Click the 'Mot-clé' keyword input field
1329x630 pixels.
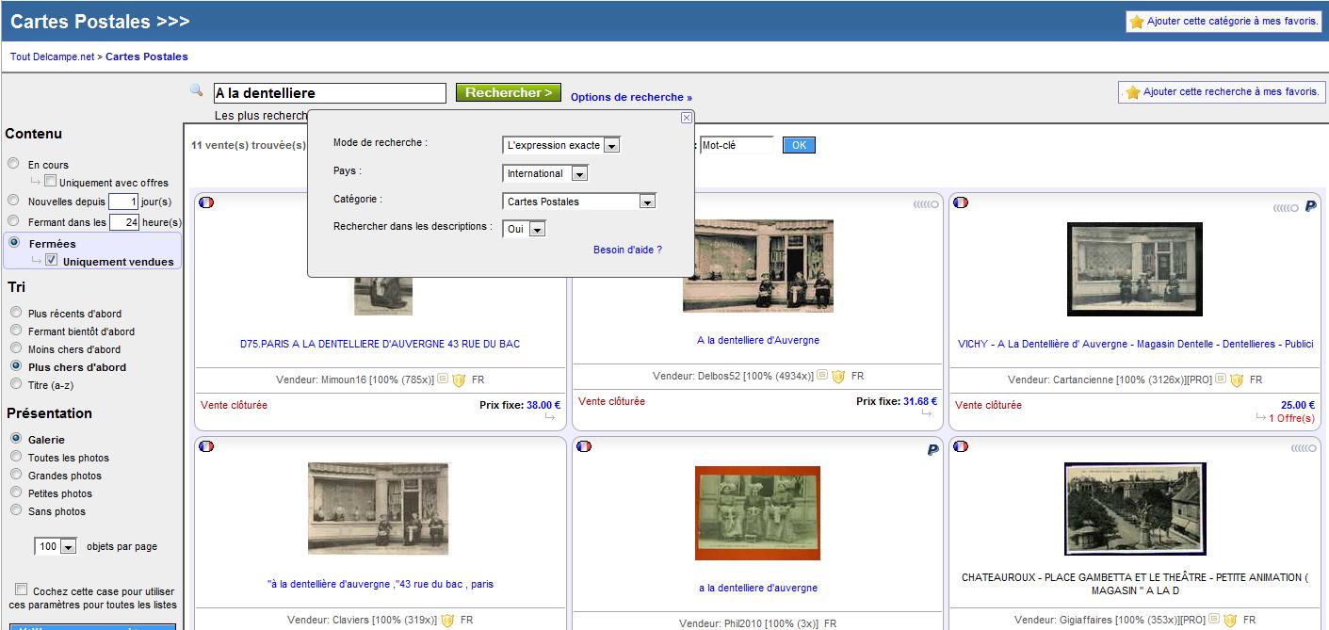tap(737, 145)
